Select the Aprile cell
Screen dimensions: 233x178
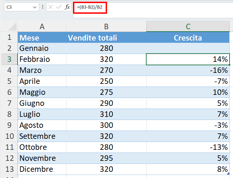(x=42, y=81)
